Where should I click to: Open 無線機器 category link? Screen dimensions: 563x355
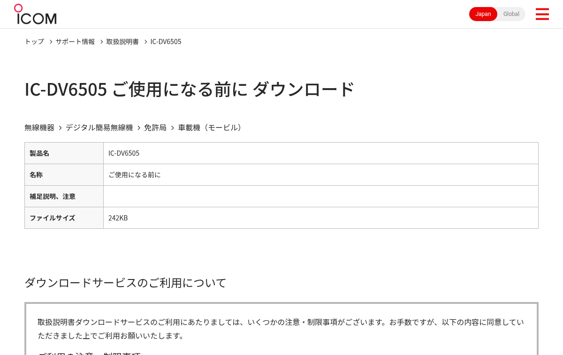[x=39, y=128]
